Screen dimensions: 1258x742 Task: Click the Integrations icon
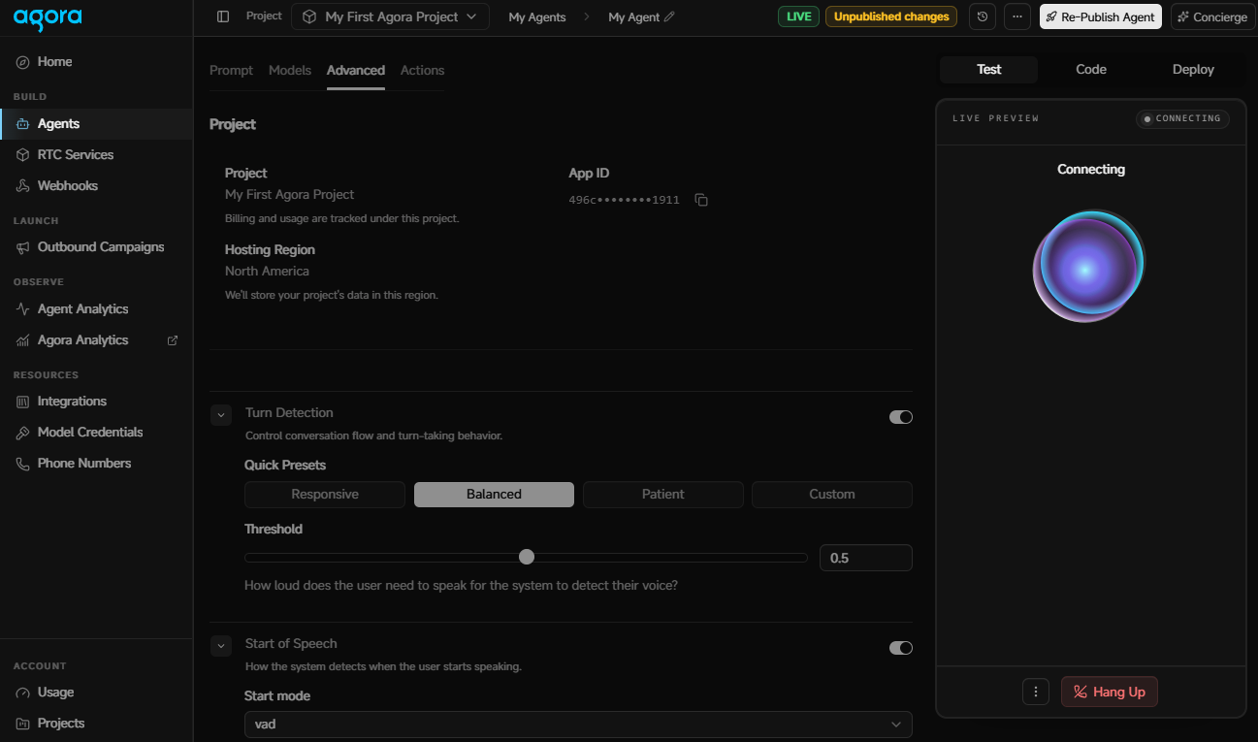(23, 402)
